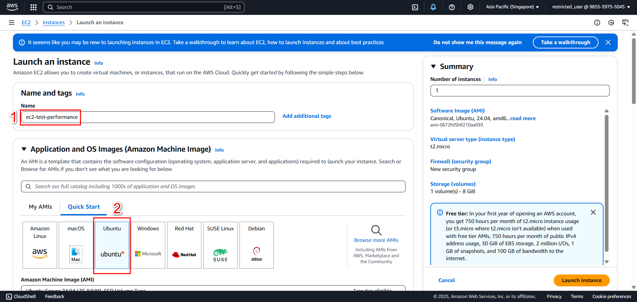Switch to the Quick Start tab

click(x=84, y=207)
